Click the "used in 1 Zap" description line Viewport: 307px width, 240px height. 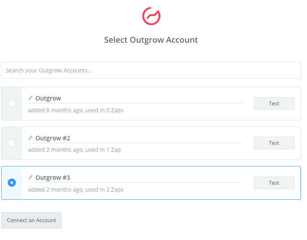[x=74, y=150]
